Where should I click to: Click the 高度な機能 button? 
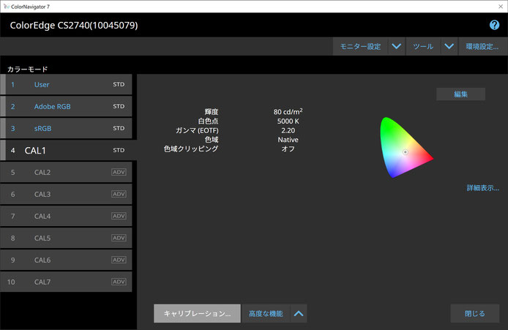pos(266,313)
